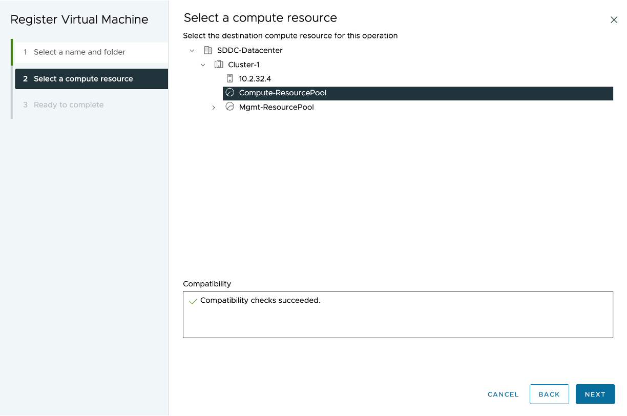This screenshot has width=627, height=416.
Task: Click the Mgmt-ResourcePool pool icon
Action: [x=230, y=107]
